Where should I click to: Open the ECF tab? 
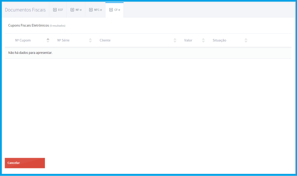(x=58, y=10)
